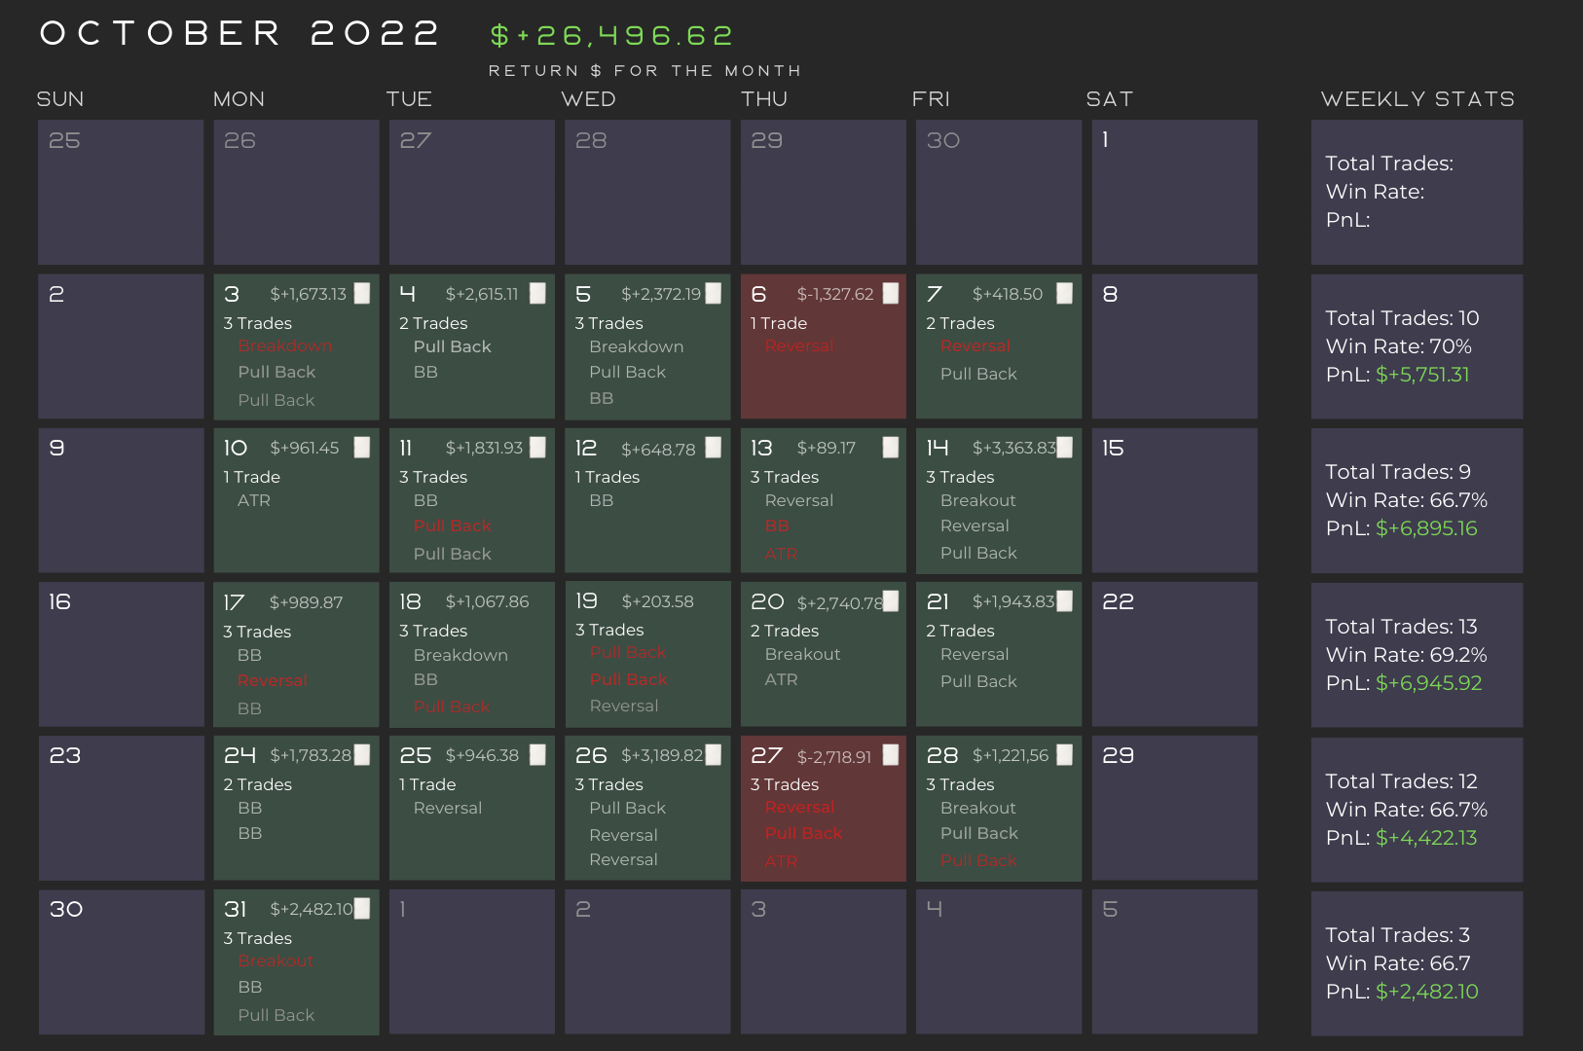Click the monthly return total $+26,496.62
The height and width of the screenshot is (1051, 1583).
click(611, 36)
